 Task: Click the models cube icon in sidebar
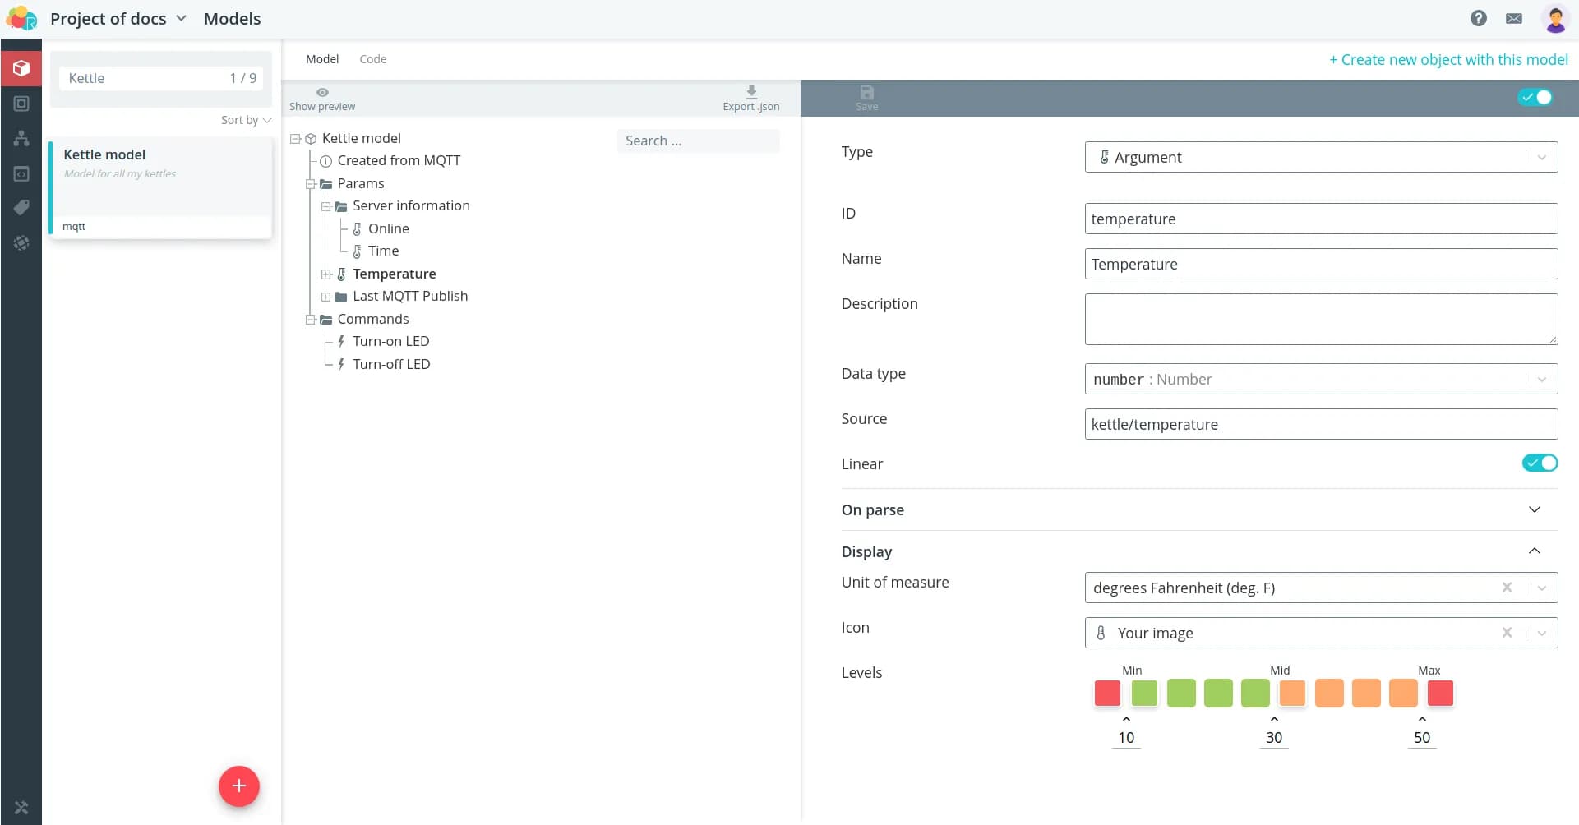[21, 68]
